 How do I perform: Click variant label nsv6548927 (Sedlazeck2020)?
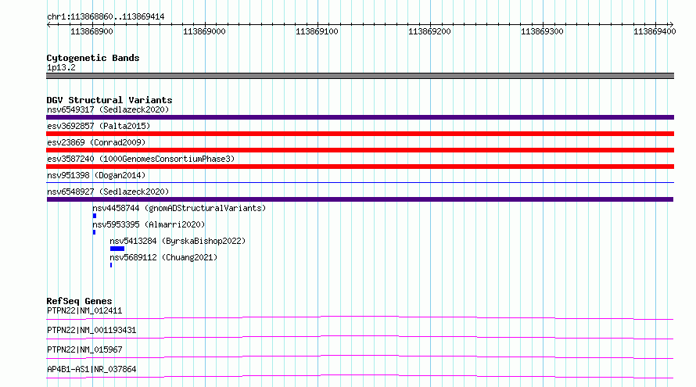coord(108,192)
